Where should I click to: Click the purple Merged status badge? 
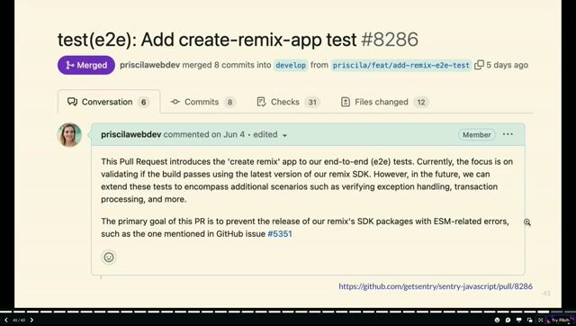[86, 65]
